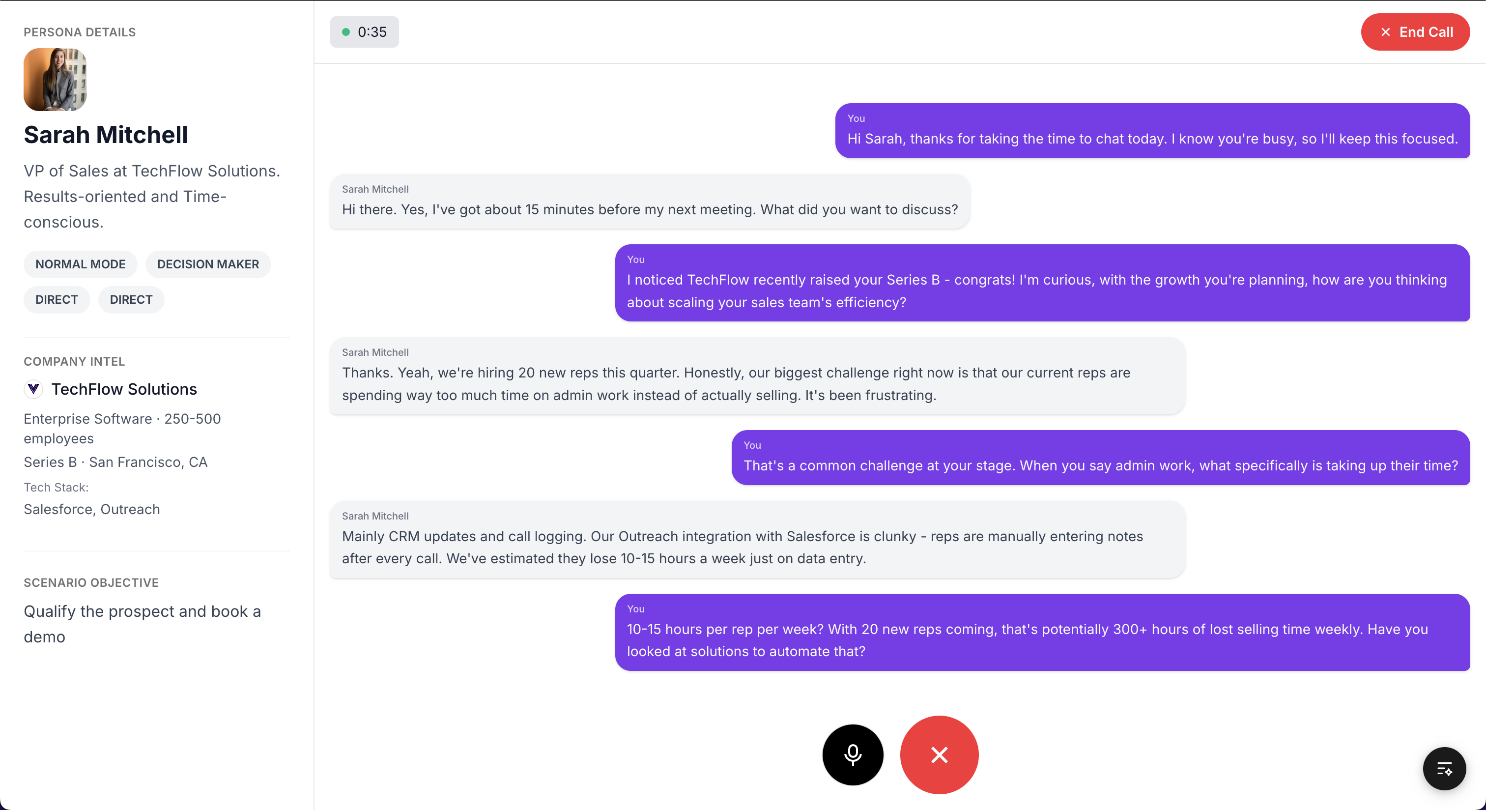Screen dimensions: 1486x810
Task: Open the AI transcript summary icon bottom-right
Action: pos(1444,768)
